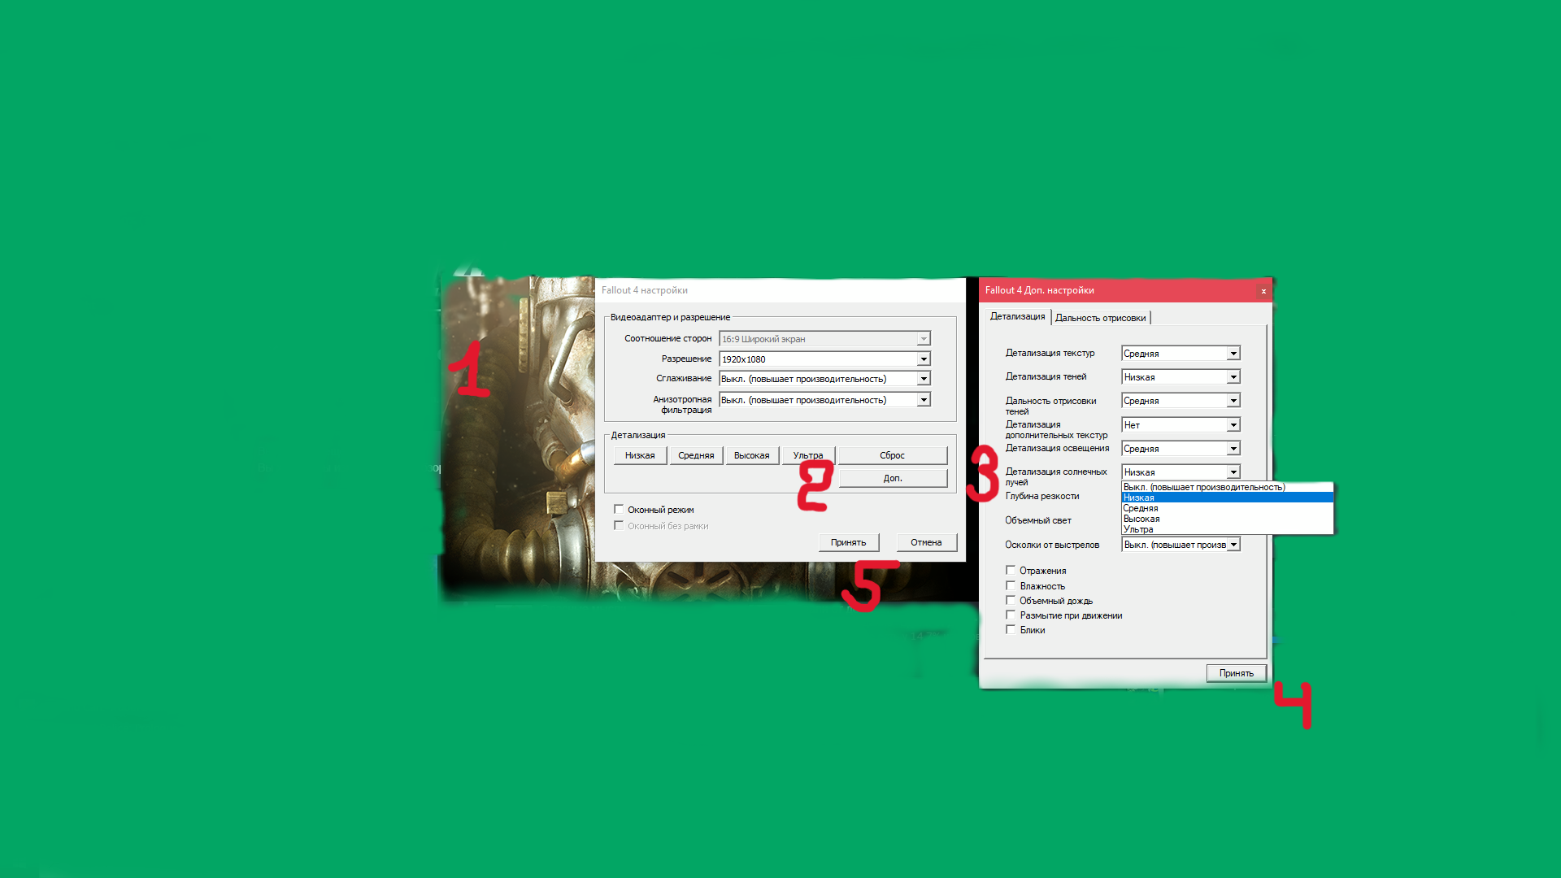
Task: Click Принять in the Fallout 4 настройки window
Action: (849, 542)
